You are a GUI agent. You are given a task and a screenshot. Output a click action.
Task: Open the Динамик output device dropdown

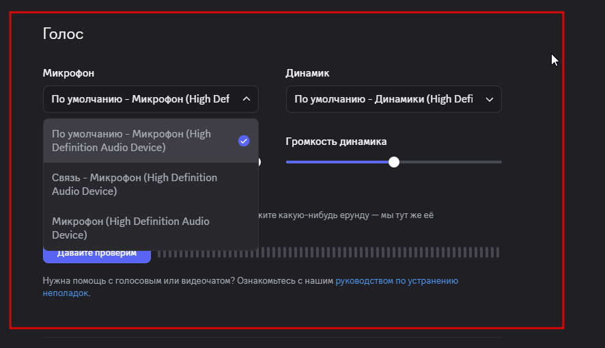click(393, 99)
